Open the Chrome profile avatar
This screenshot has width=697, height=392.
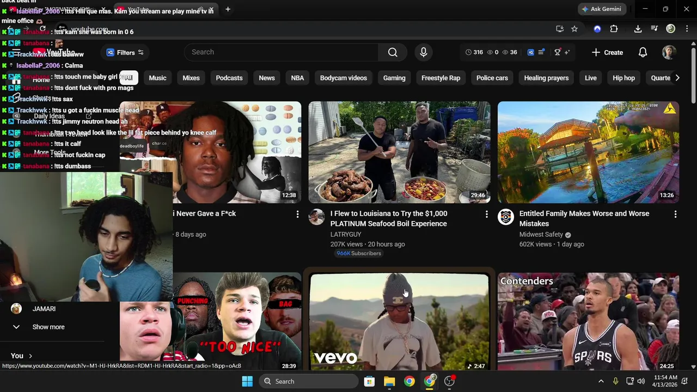(671, 29)
